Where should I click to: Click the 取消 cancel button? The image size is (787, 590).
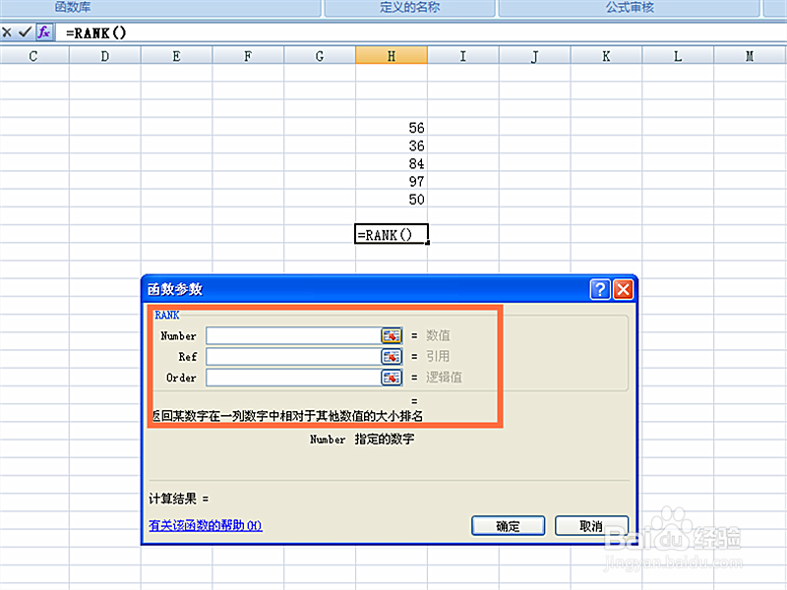(591, 526)
